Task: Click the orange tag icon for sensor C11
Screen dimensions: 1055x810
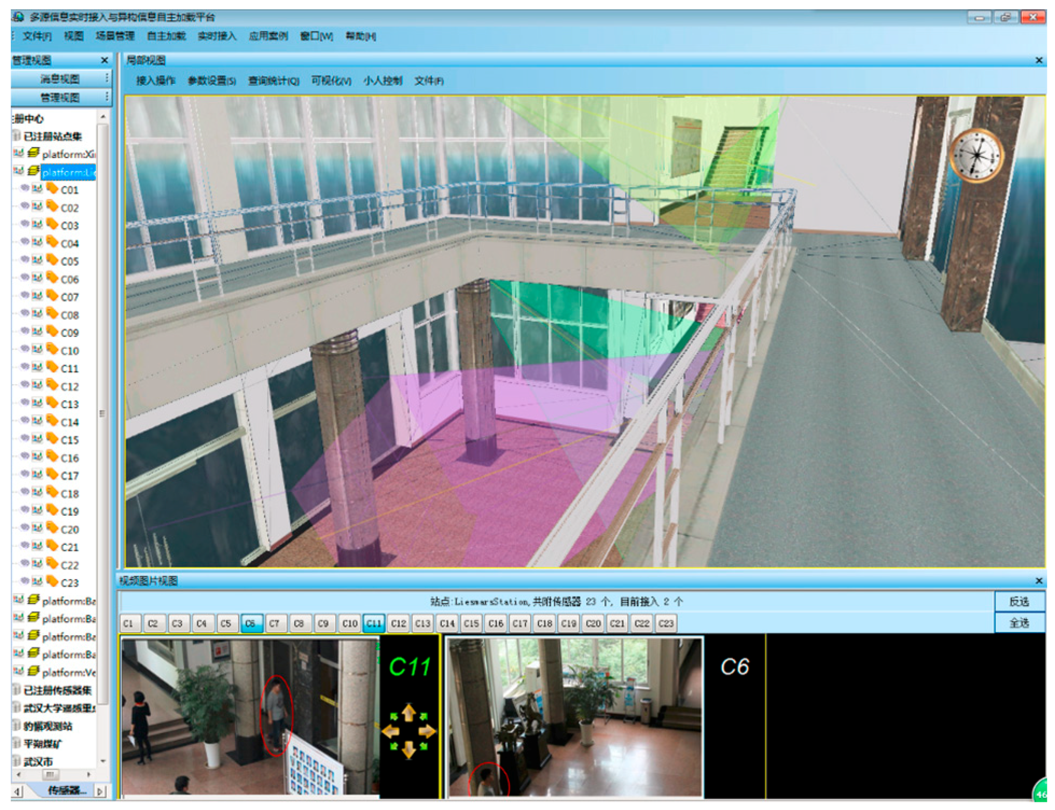Action: point(52,367)
